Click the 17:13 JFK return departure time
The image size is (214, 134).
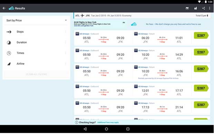[x=145, y=108]
